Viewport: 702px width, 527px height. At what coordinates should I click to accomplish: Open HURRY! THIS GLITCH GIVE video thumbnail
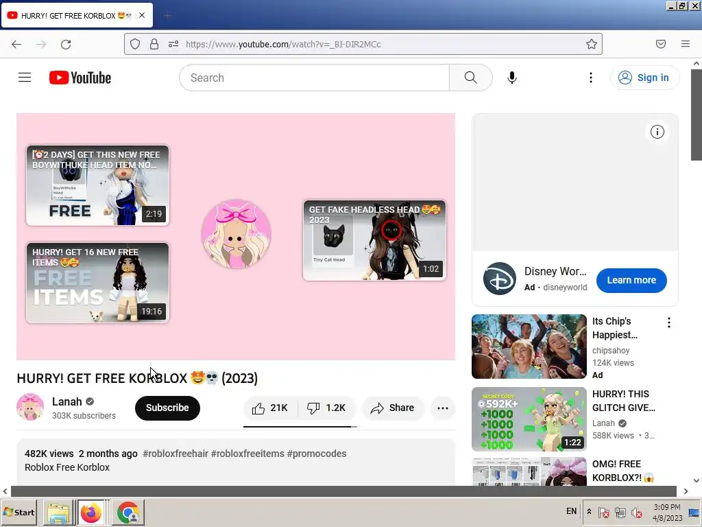point(529,419)
